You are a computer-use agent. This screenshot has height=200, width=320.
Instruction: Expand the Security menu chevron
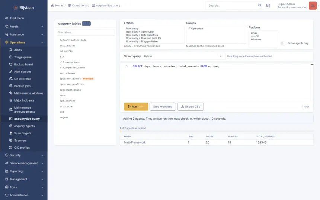(x=42, y=155)
